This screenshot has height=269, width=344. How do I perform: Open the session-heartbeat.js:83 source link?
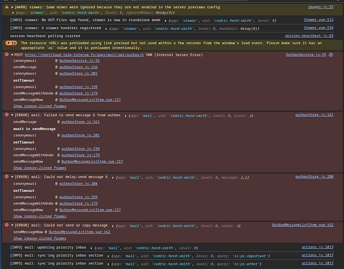tap(309, 36)
